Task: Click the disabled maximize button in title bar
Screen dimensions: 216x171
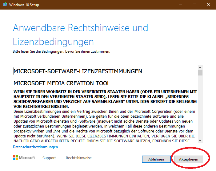Action: 194,5
